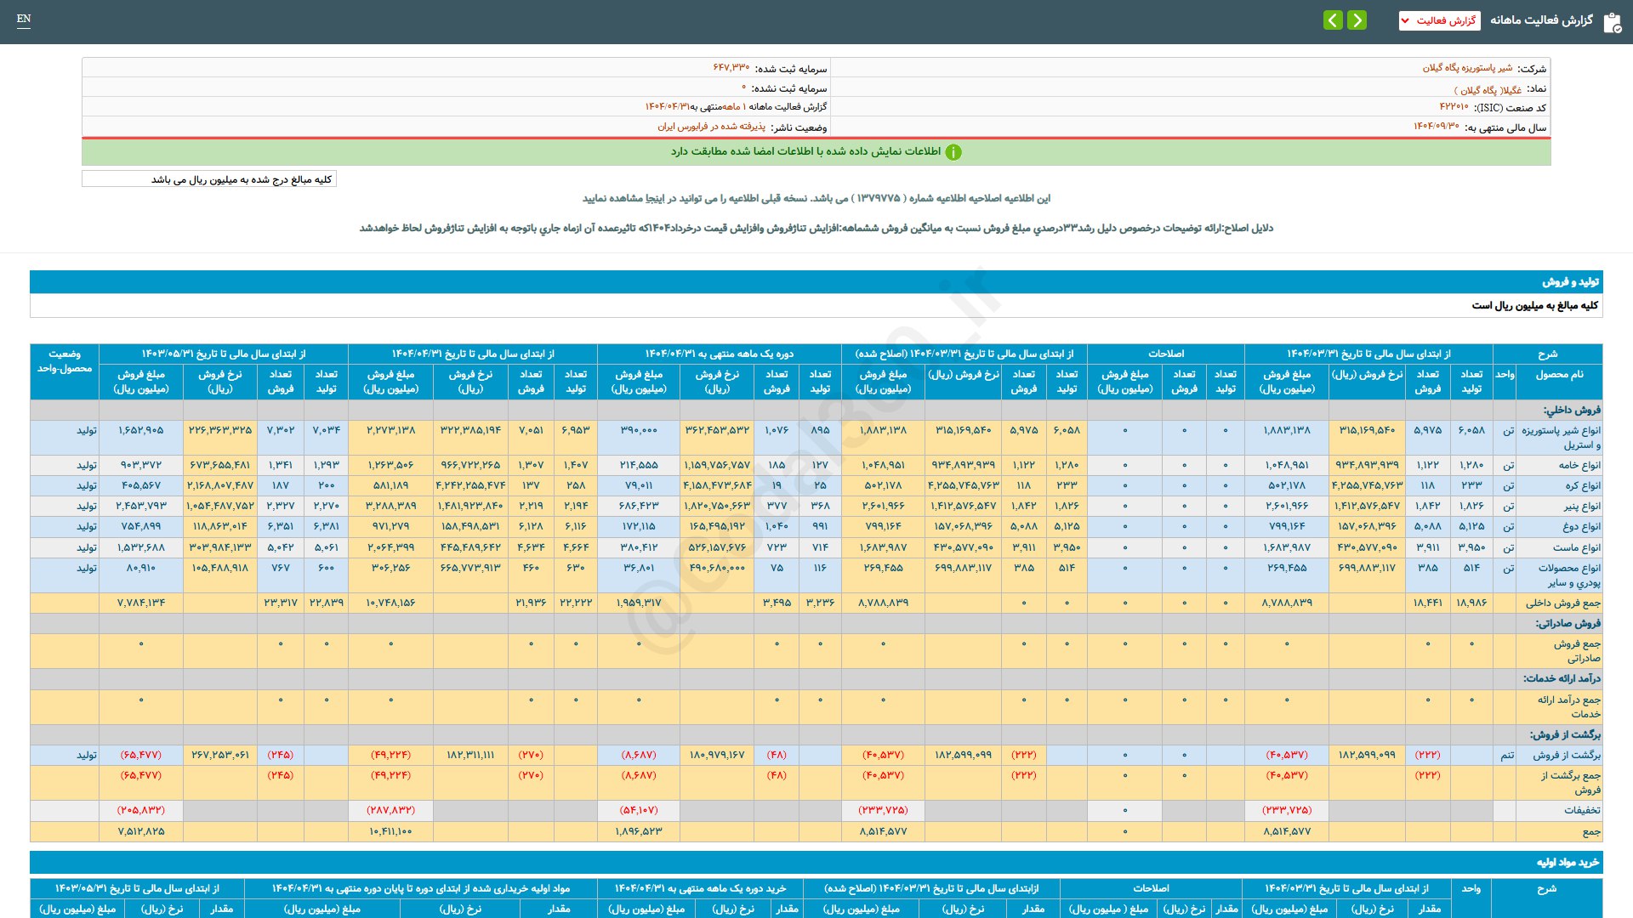
Task: Click the گزارش فعالیت ماهانه page title
Action: click(x=1541, y=20)
